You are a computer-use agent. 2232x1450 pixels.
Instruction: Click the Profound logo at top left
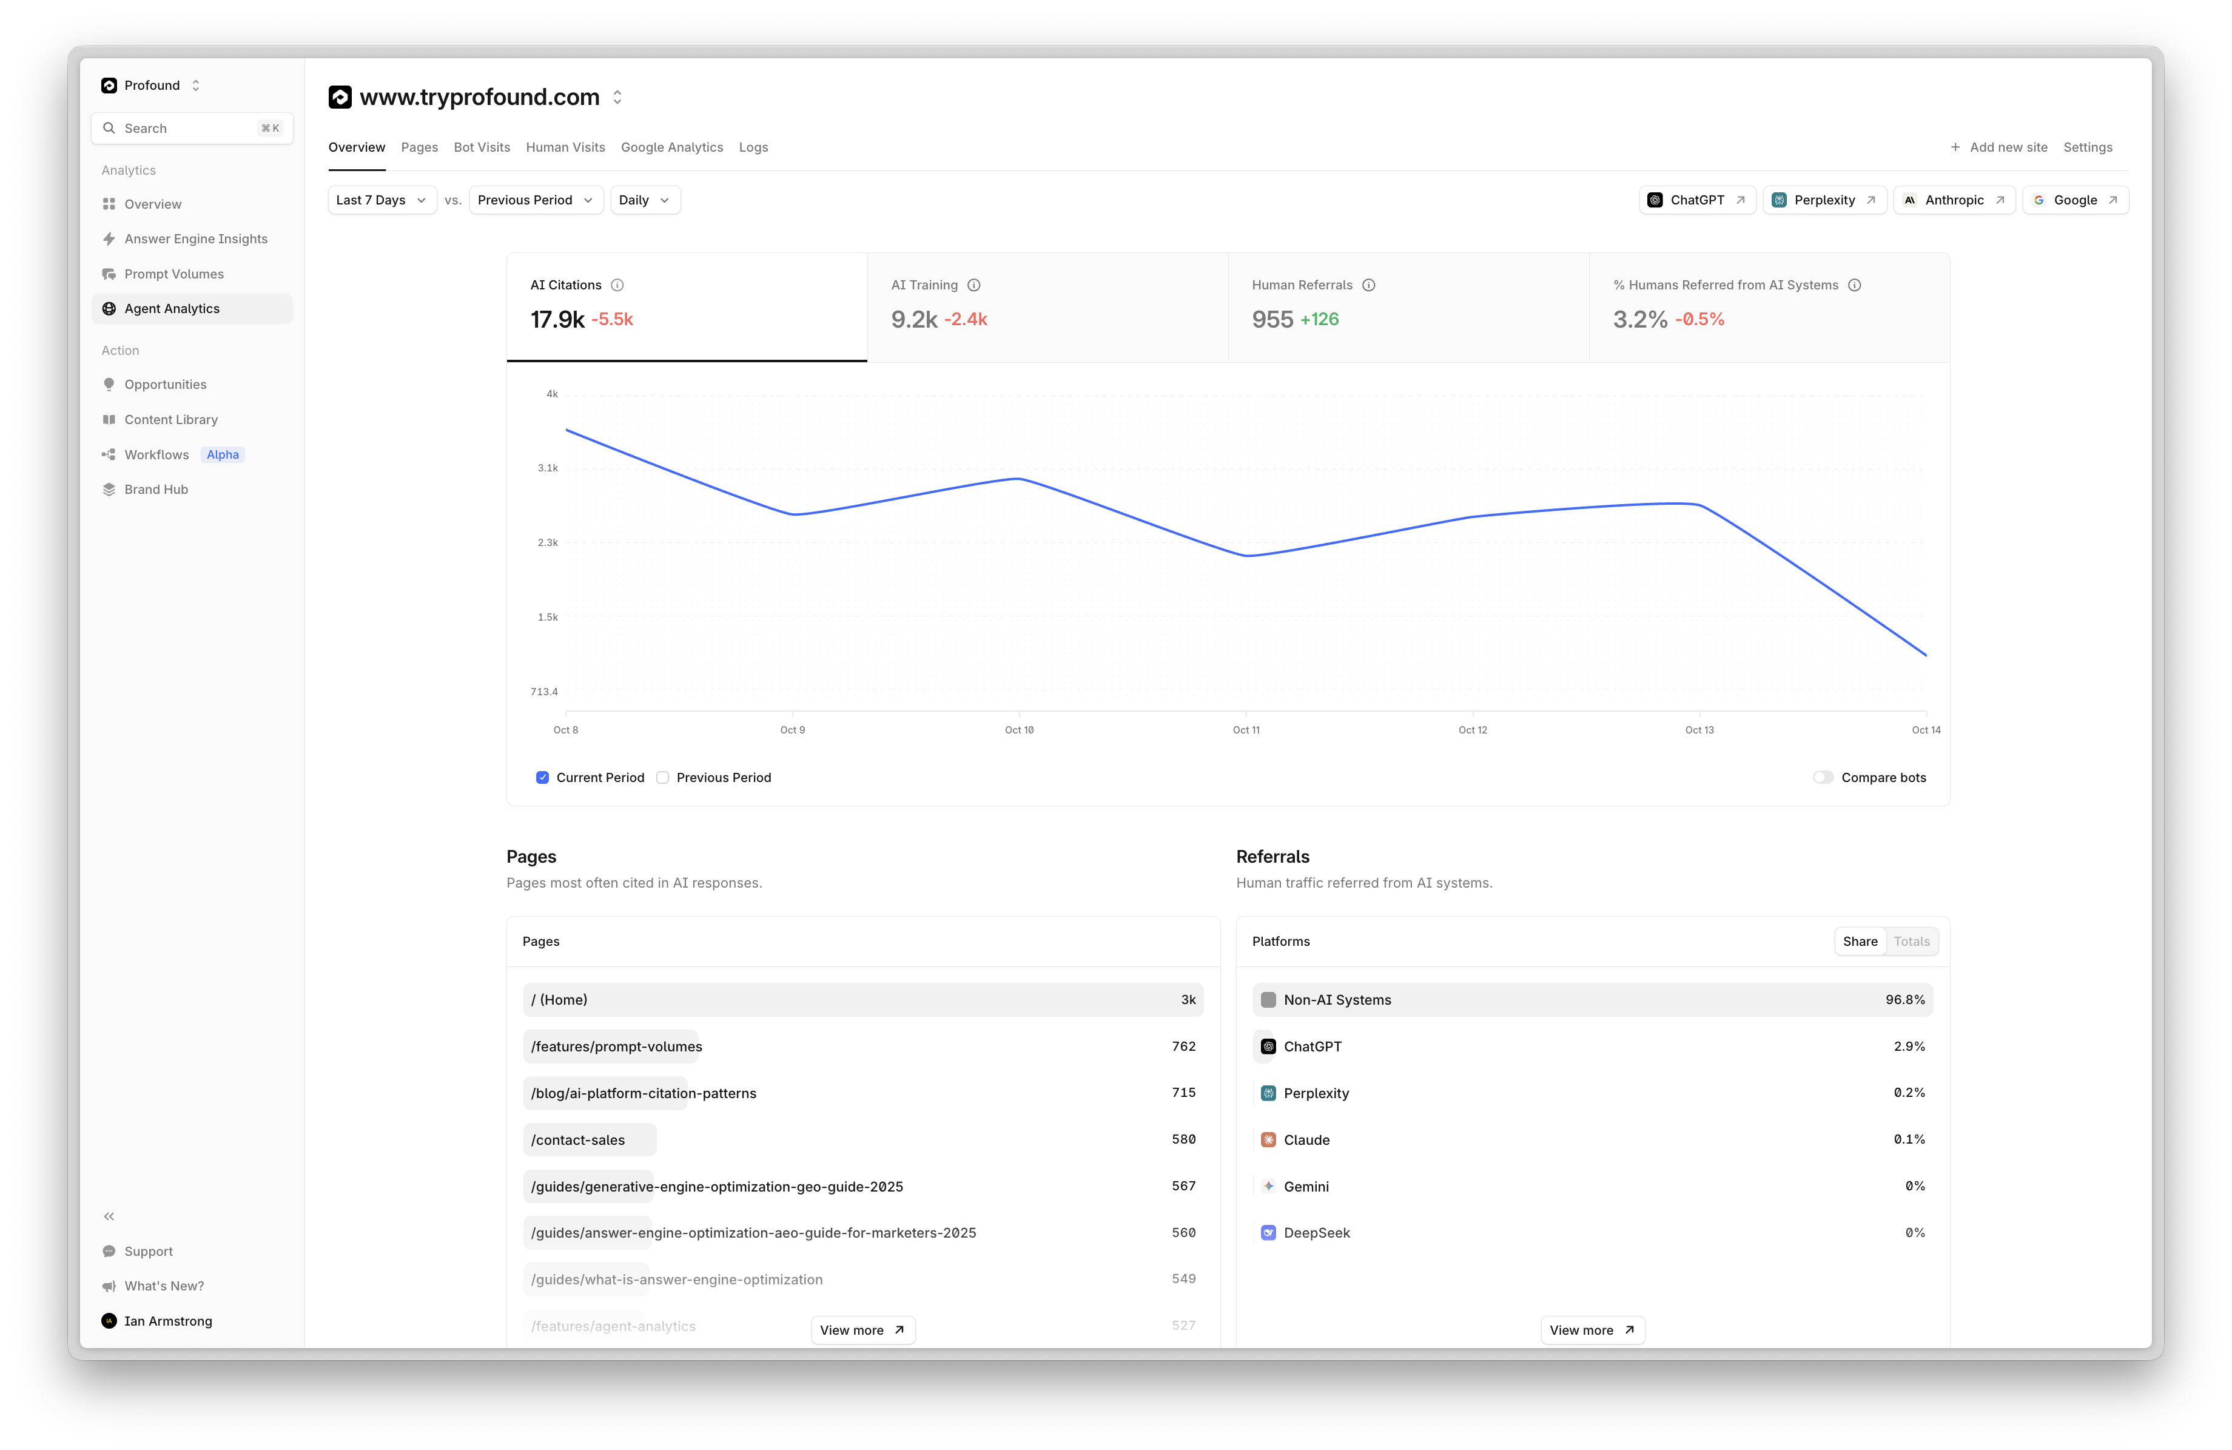109,84
